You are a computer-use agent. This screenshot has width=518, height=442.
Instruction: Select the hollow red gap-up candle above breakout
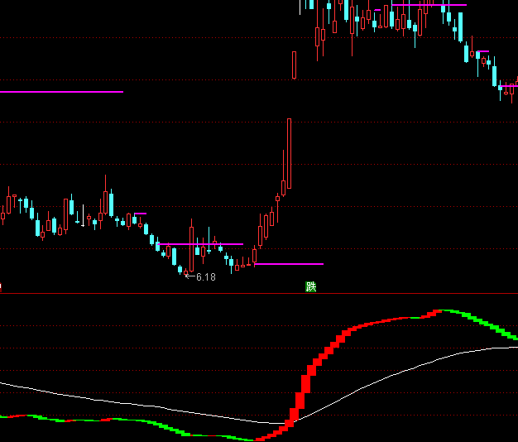[x=295, y=65]
